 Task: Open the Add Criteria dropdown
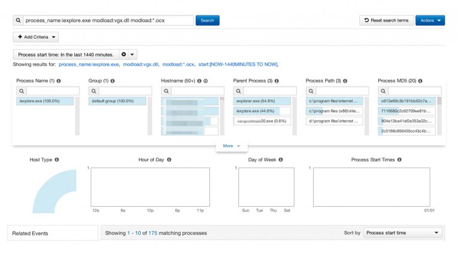36,37
